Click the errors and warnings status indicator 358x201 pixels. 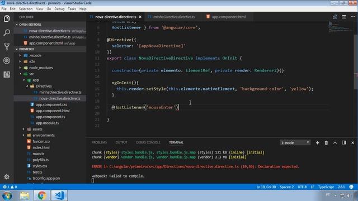click(x=10, y=187)
